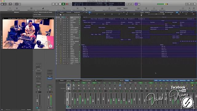Open mixer Edición menu

click(x=62, y=80)
